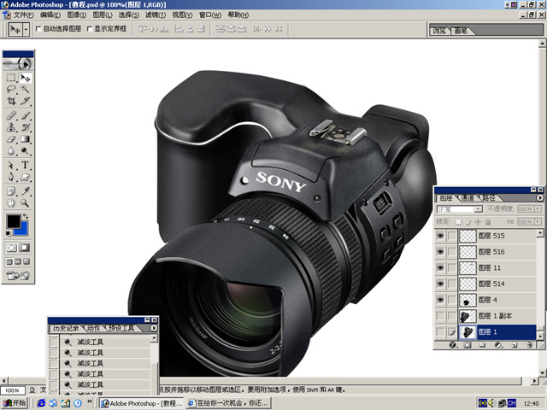Switch to the 通道 tab

(x=468, y=198)
